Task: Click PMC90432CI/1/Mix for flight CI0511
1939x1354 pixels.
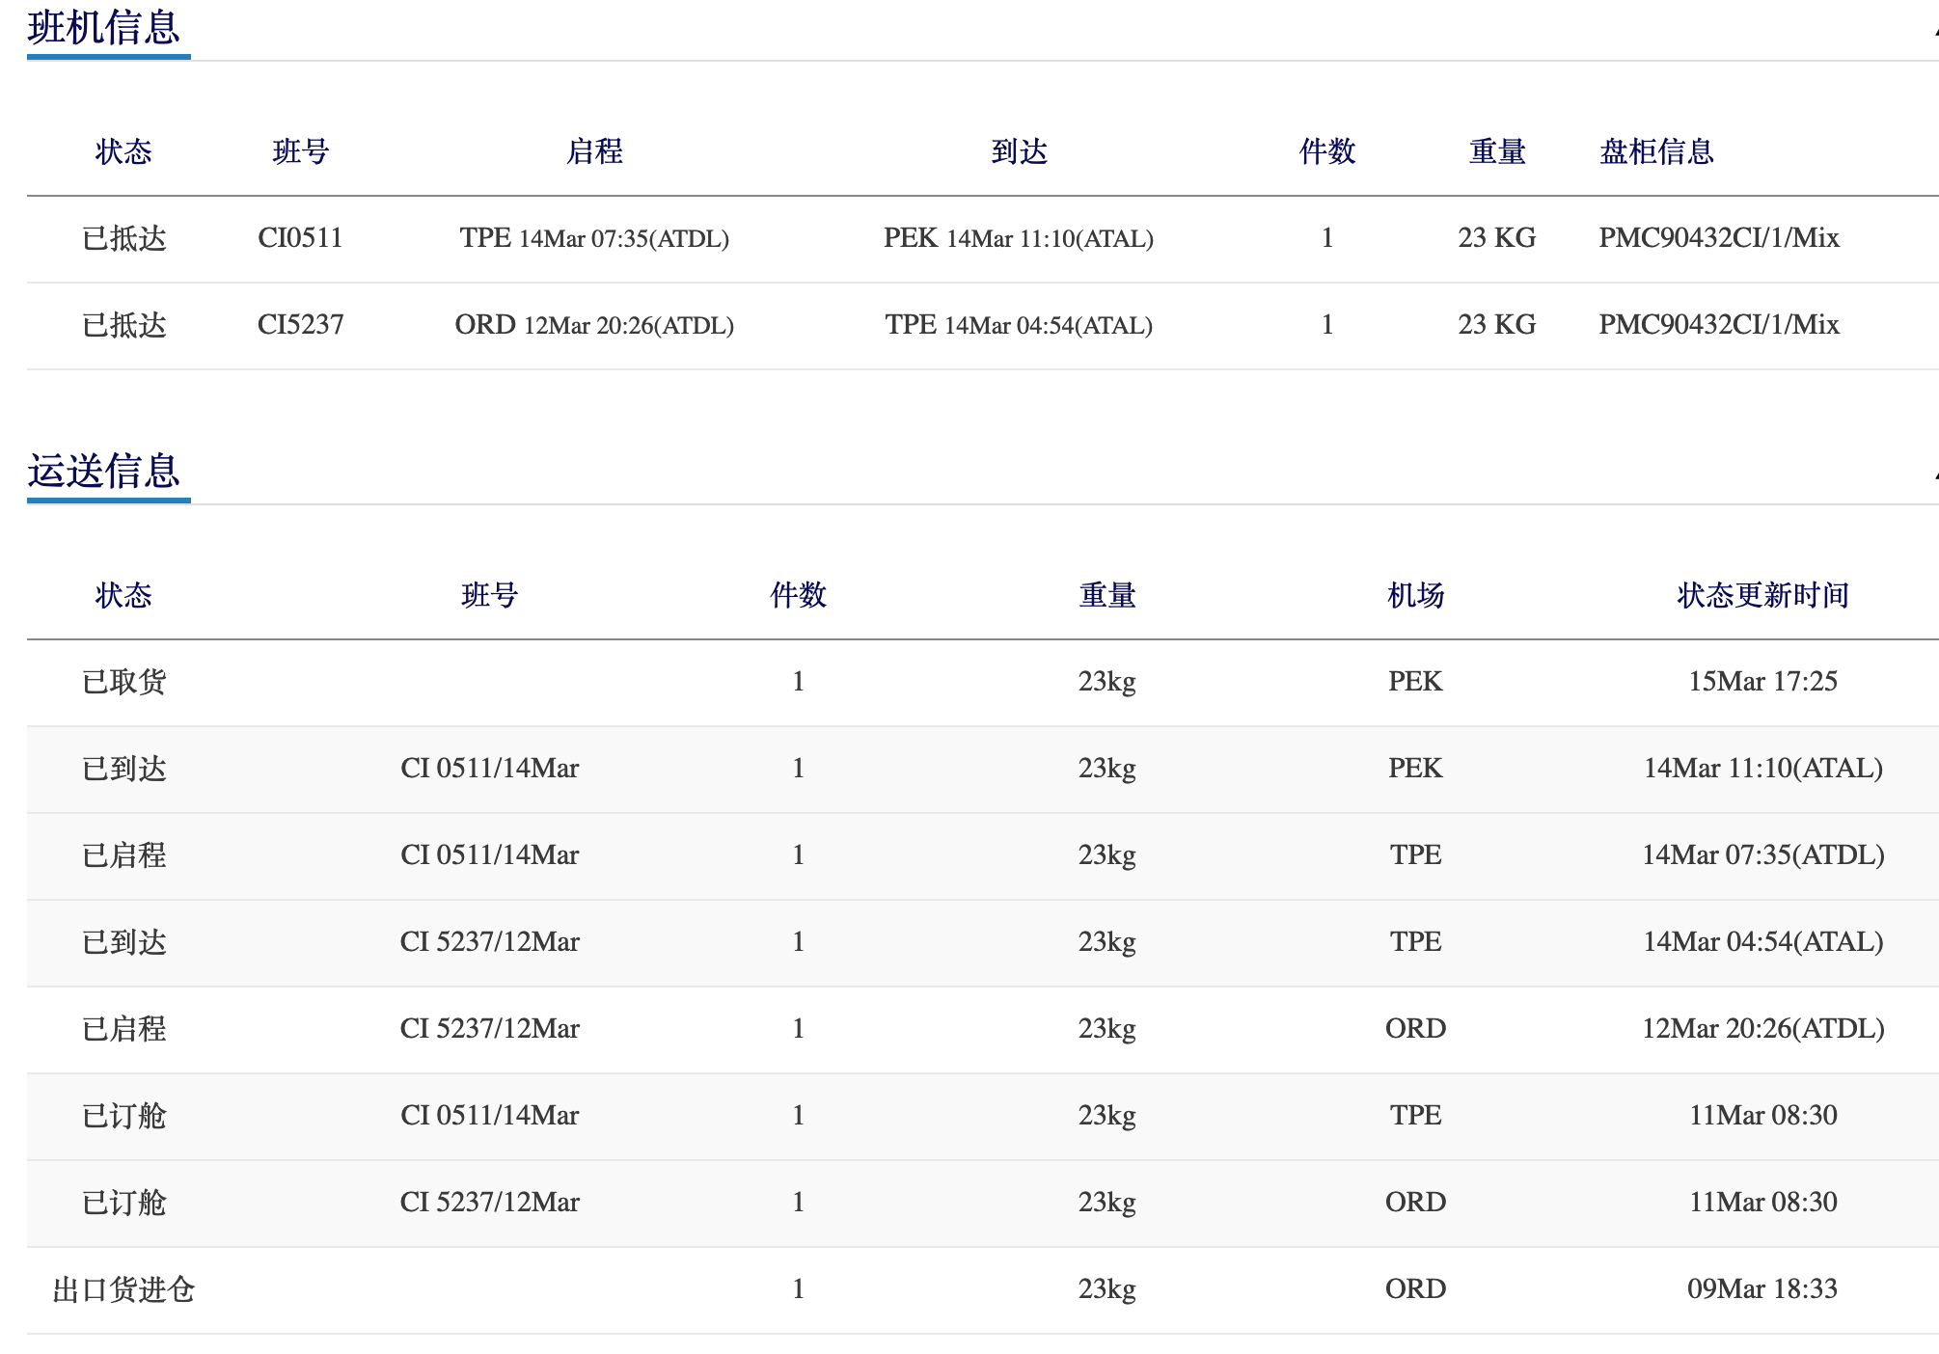Action: point(1718,238)
